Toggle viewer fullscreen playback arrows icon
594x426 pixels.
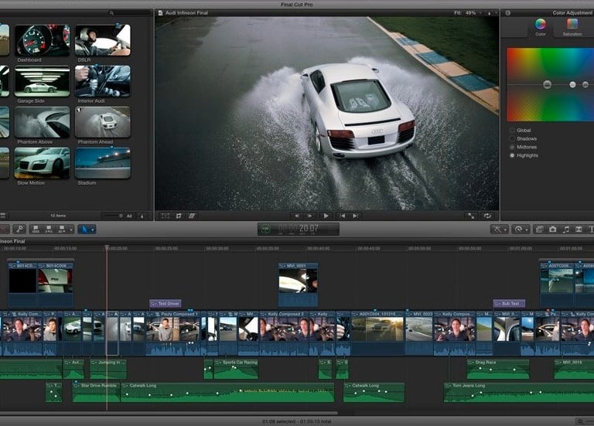471,216
